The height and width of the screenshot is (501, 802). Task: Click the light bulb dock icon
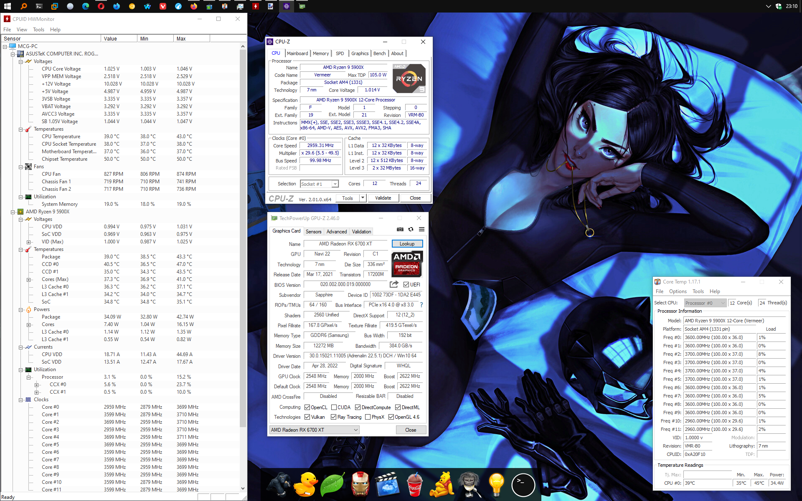[x=496, y=484]
